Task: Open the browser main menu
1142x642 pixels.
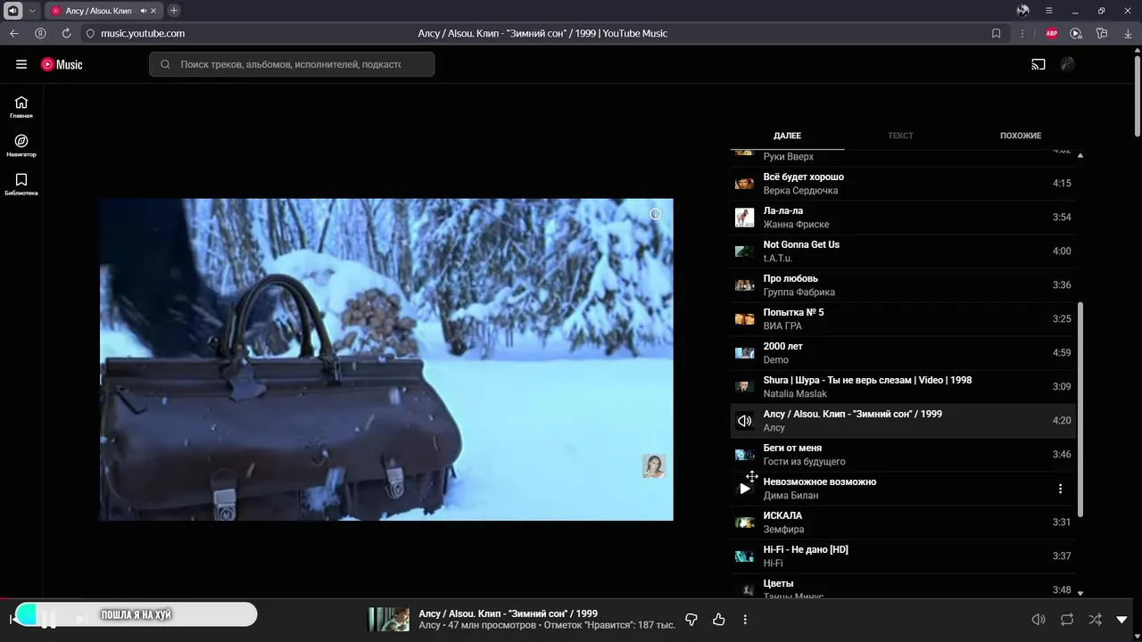Action: [1048, 11]
